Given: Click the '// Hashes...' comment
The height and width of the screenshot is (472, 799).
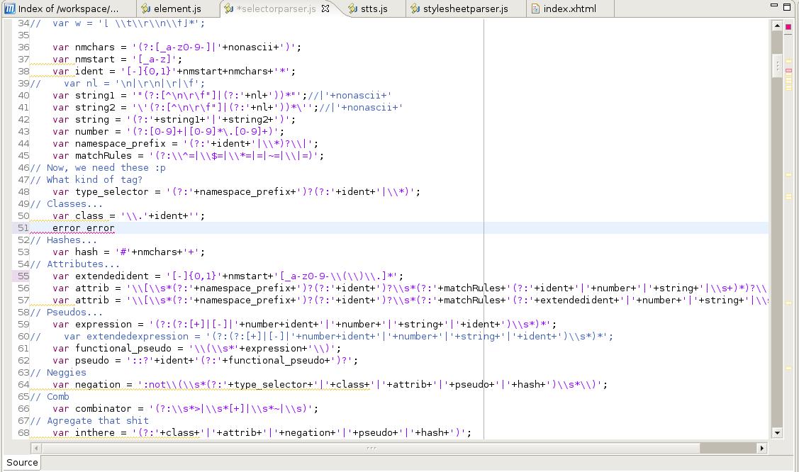Looking at the screenshot, I should tap(63, 240).
